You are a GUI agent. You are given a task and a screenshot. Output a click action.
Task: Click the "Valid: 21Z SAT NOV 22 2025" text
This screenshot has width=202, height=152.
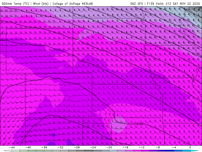point(178,4)
